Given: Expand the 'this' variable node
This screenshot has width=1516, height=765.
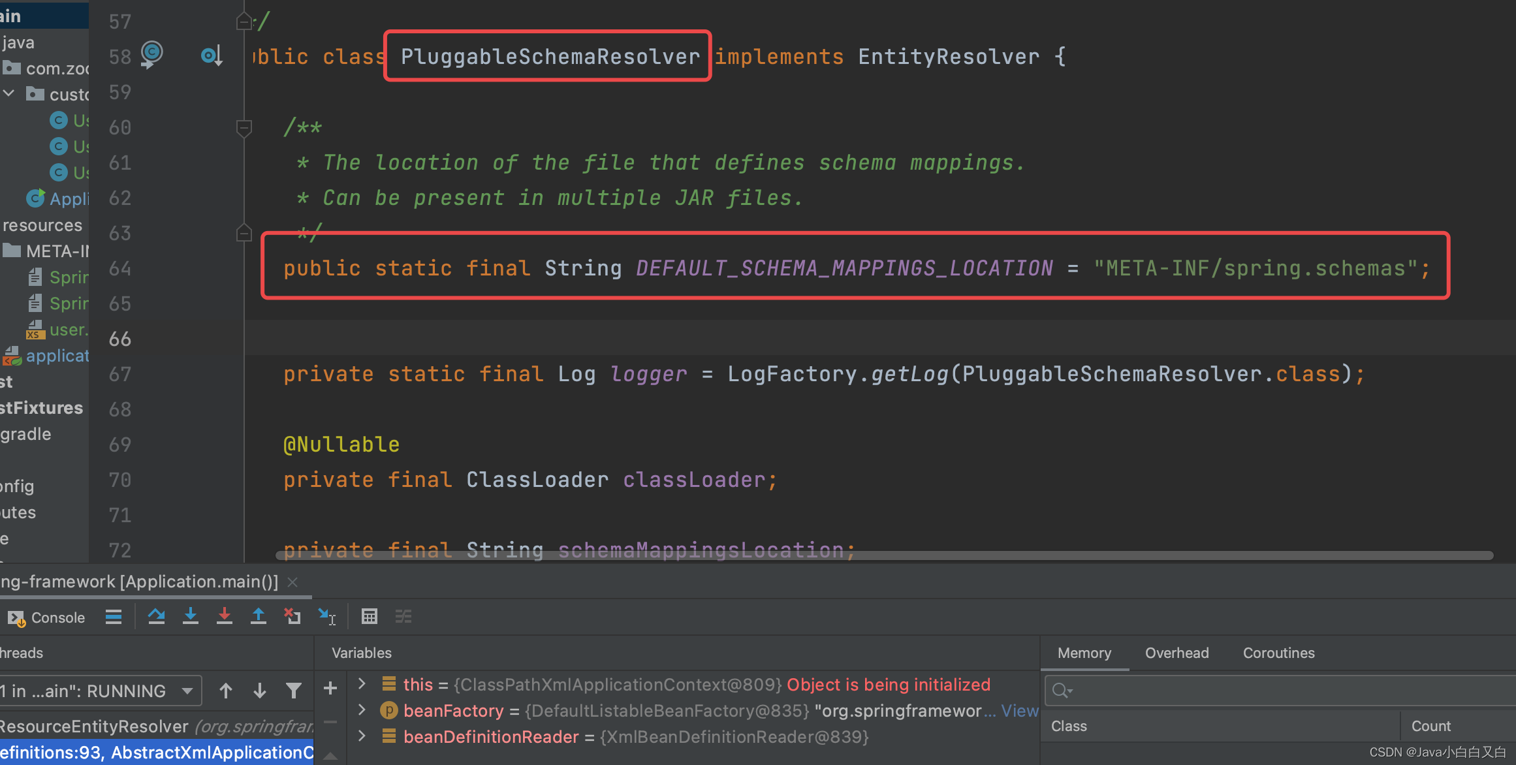Looking at the screenshot, I should tap(362, 683).
